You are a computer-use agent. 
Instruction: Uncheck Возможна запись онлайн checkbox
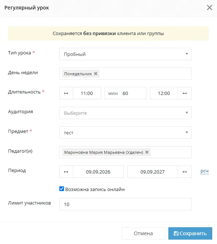click(x=61, y=189)
